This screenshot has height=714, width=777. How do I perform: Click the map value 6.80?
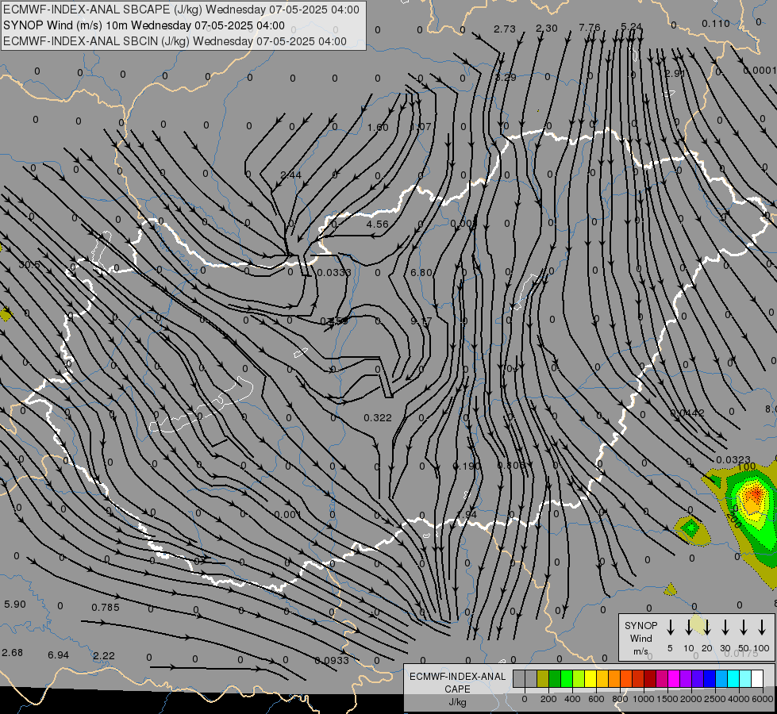[421, 273]
